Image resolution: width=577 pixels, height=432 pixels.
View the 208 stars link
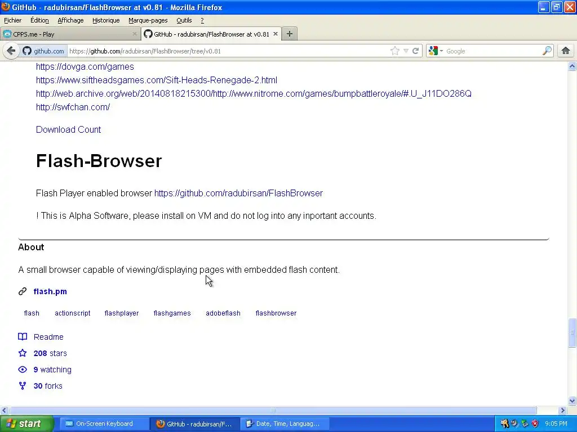pyautogui.click(x=50, y=353)
